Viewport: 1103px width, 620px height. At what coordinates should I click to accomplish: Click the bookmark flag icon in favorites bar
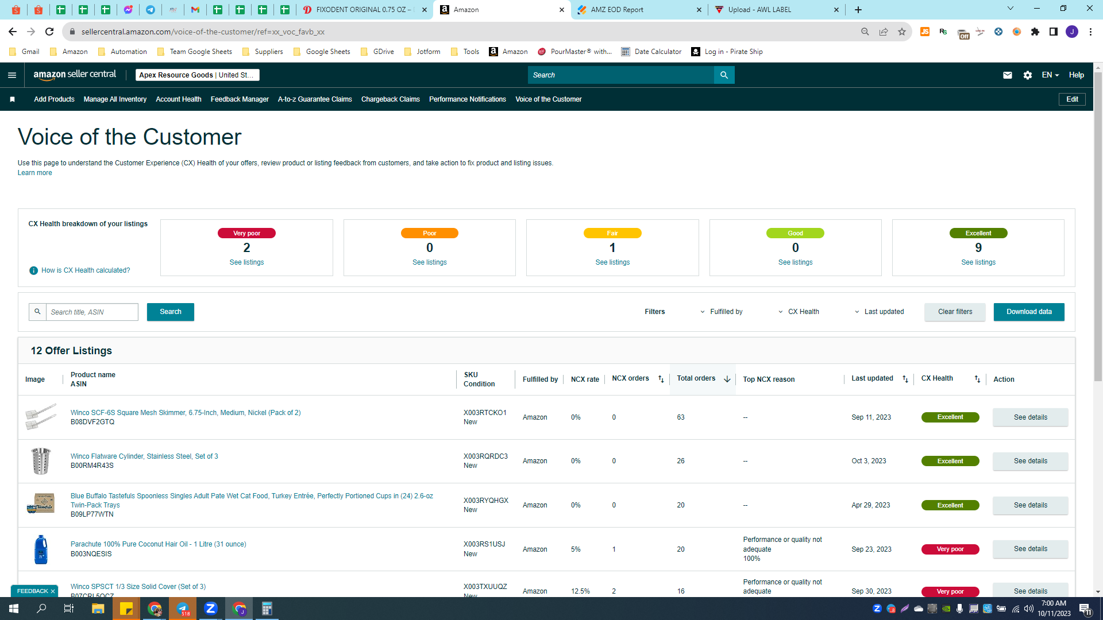12,99
